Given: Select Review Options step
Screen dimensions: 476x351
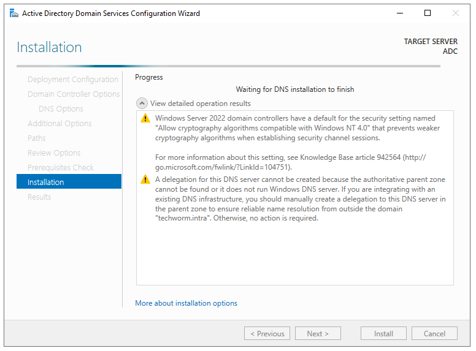Looking at the screenshot, I should tap(54, 153).
